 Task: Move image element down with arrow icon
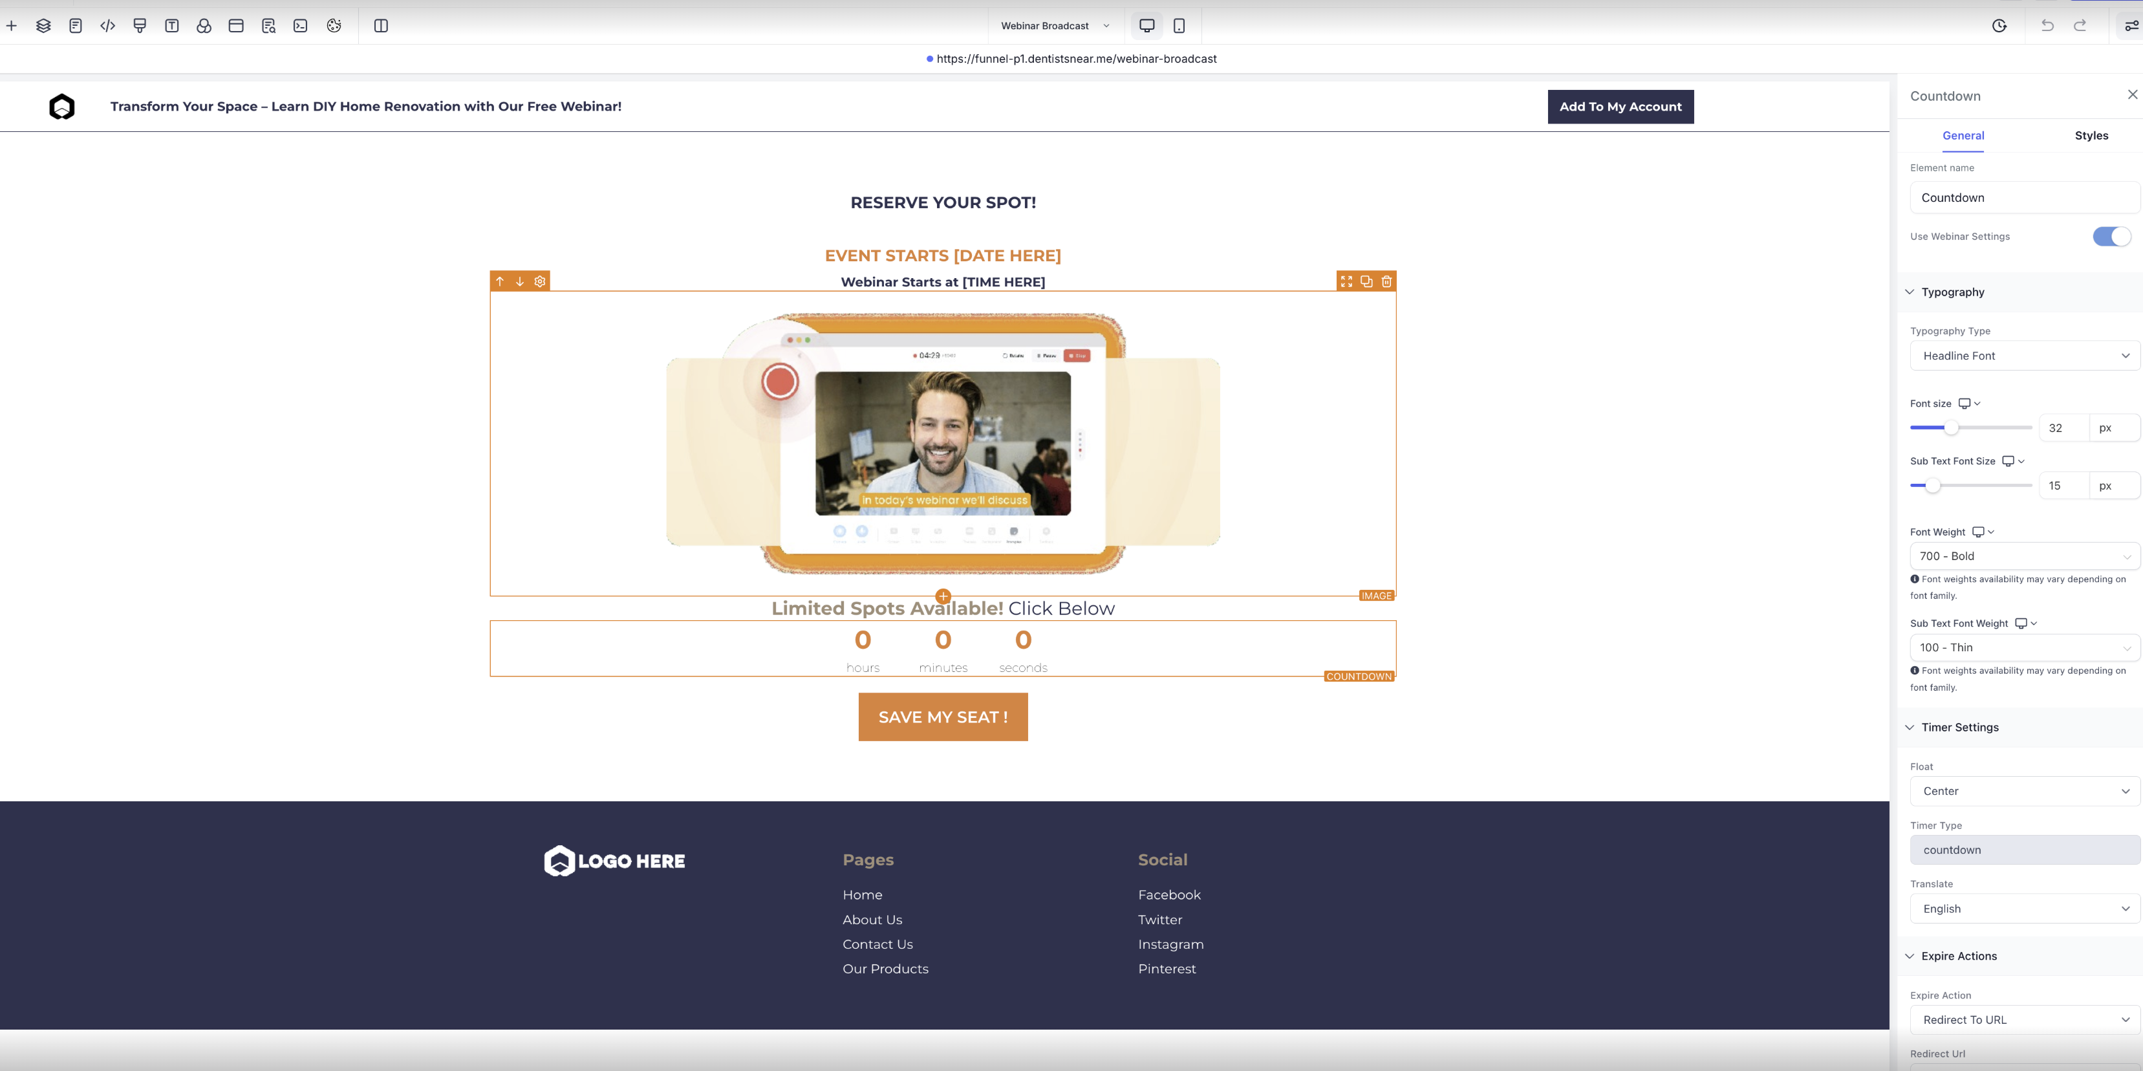[x=520, y=281]
